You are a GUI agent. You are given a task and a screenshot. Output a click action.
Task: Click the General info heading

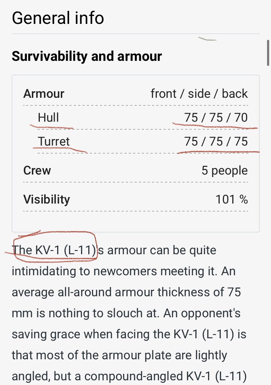[58, 18]
